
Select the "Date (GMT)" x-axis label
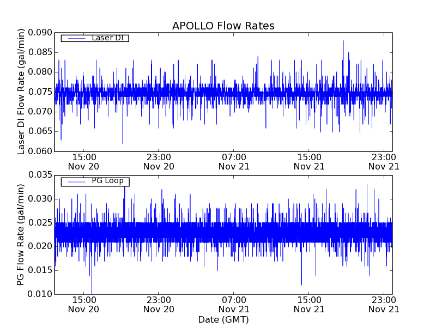point(223,319)
